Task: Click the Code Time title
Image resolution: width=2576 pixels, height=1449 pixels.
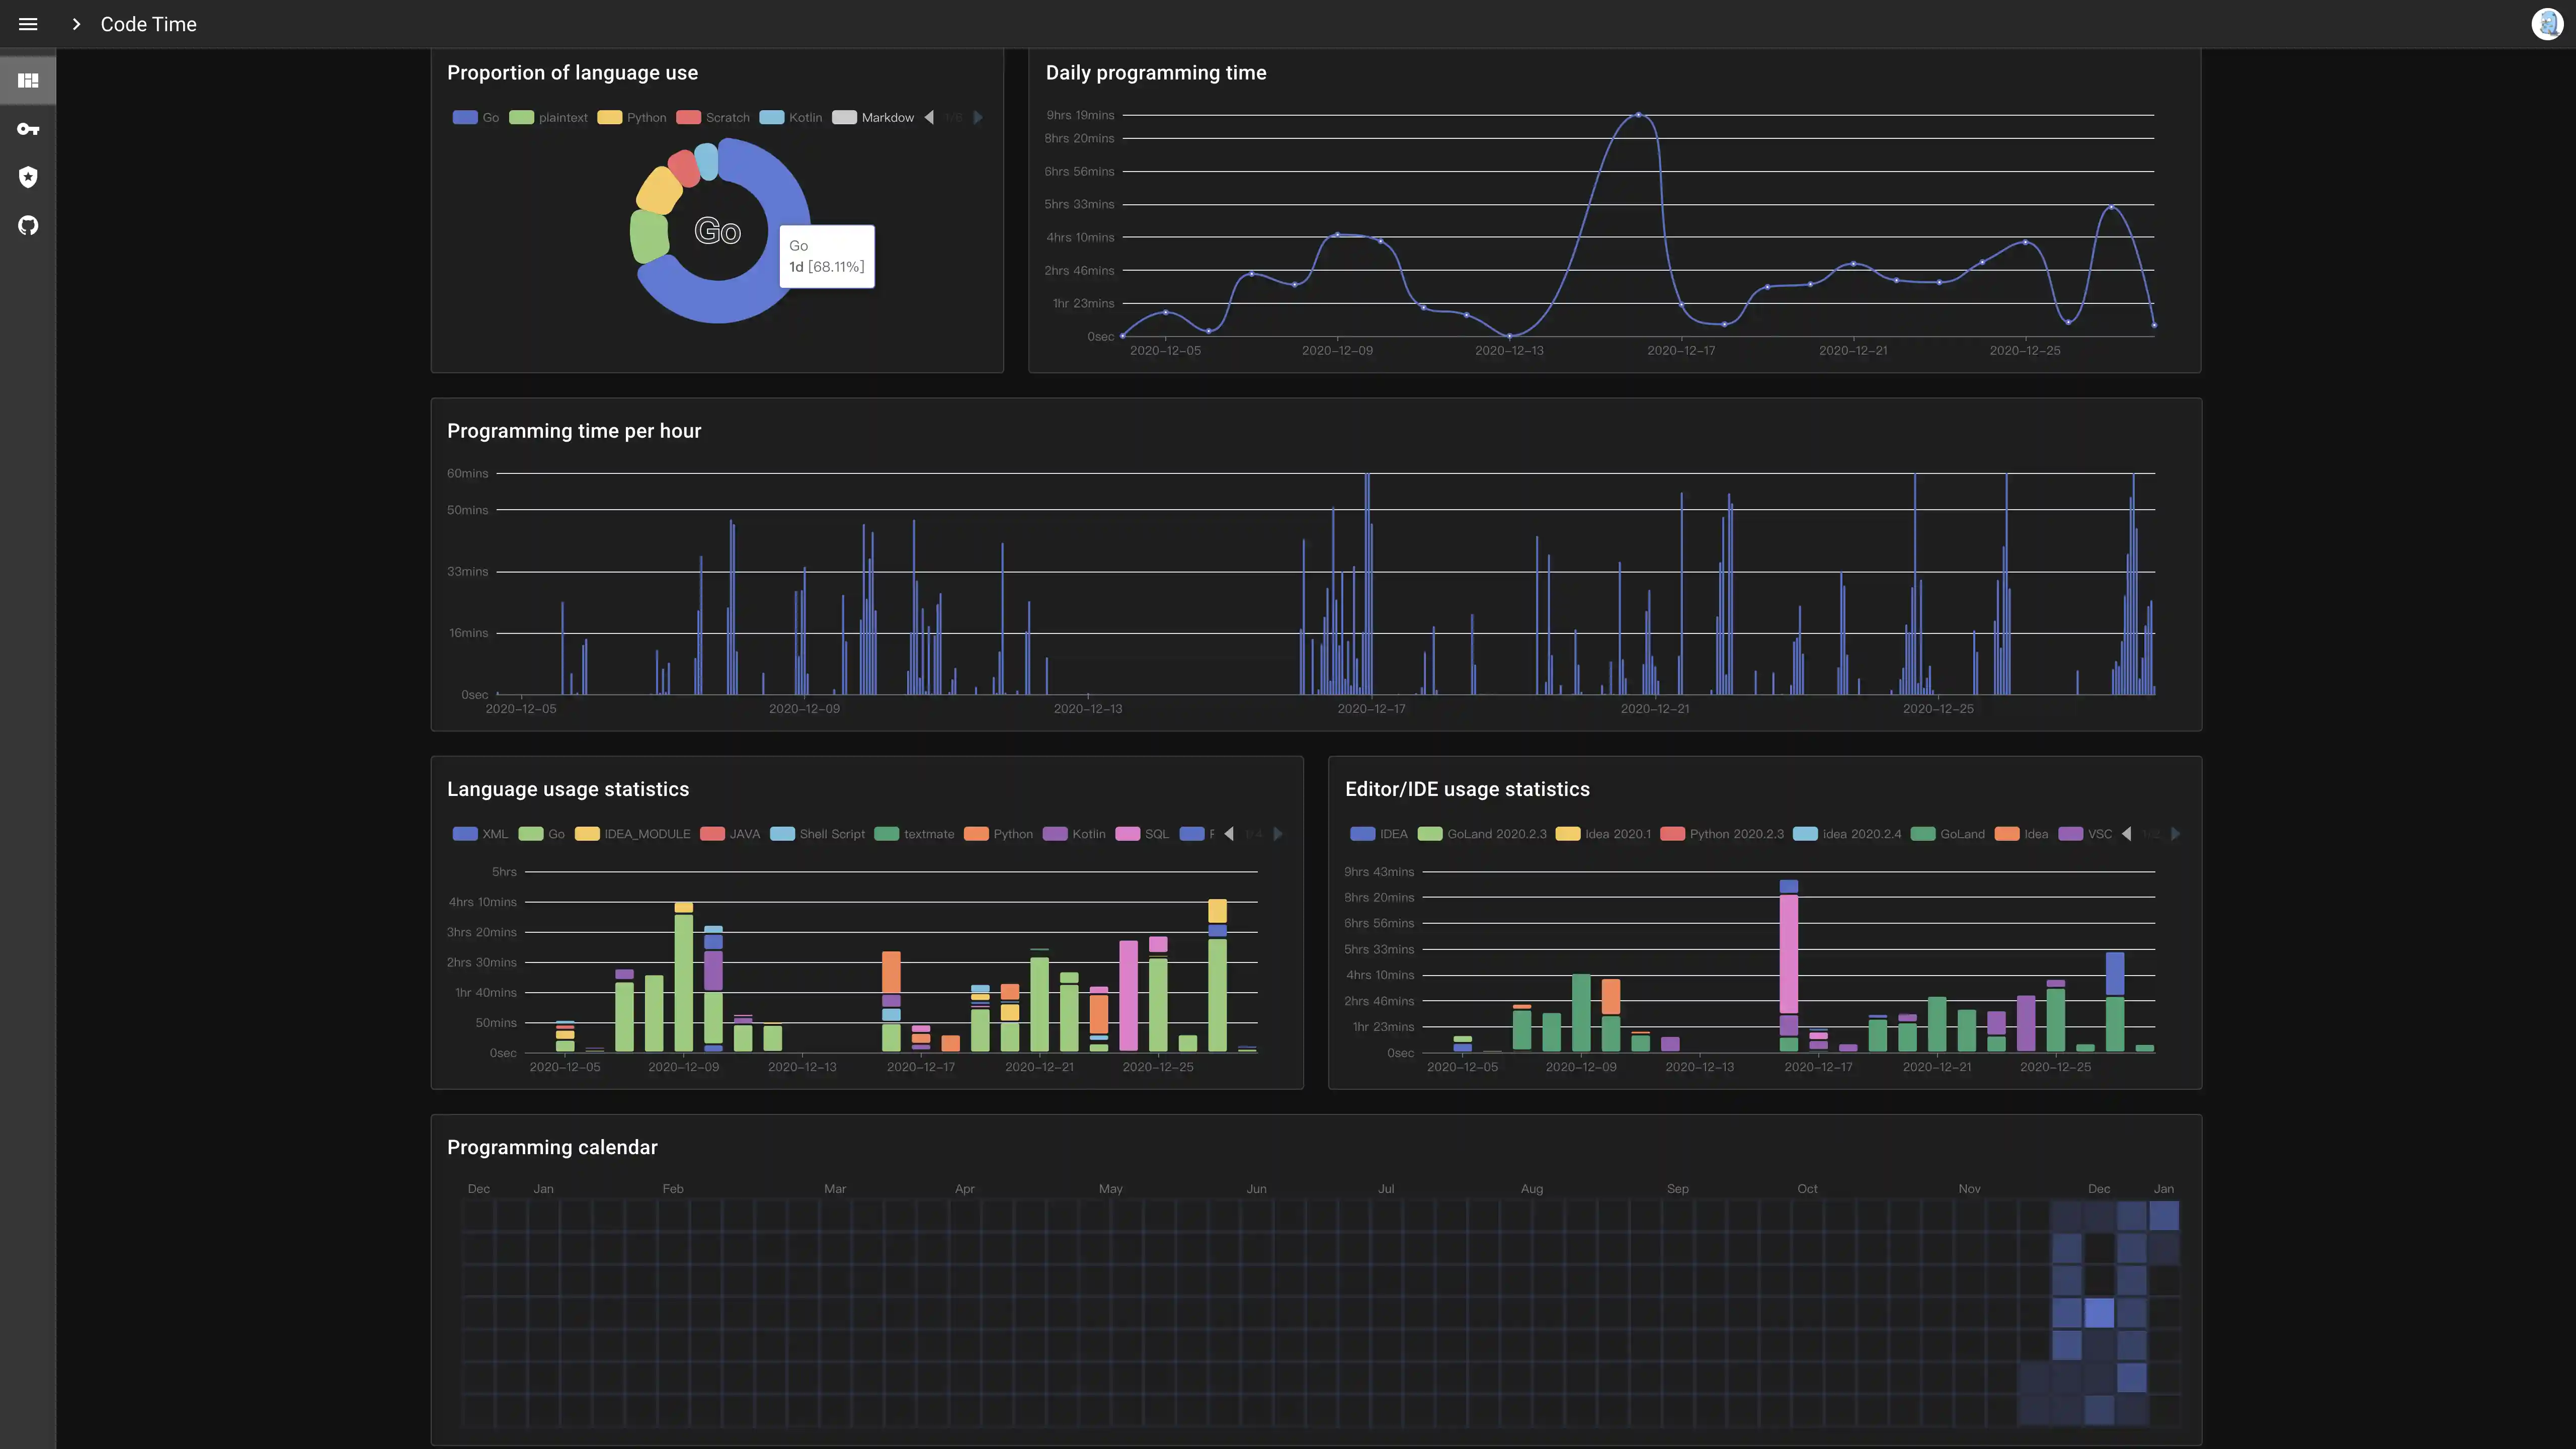Action: pyautogui.click(x=148, y=24)
